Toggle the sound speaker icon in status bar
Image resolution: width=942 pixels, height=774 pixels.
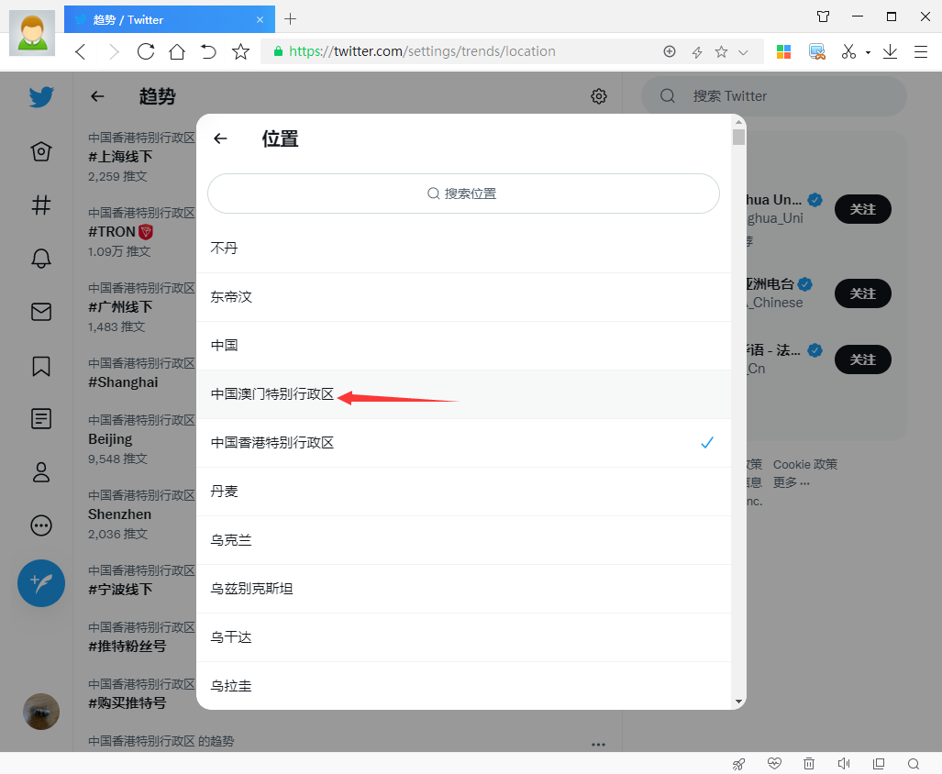pos(844,763)
